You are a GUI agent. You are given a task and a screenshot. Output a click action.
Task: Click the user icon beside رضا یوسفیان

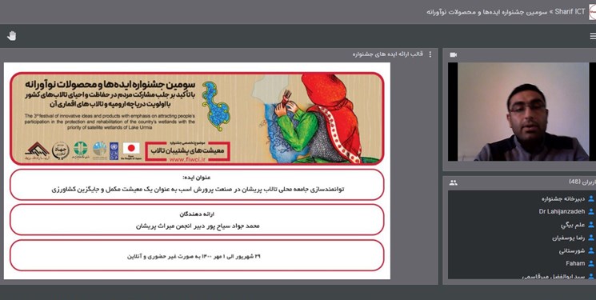[590, 238]
